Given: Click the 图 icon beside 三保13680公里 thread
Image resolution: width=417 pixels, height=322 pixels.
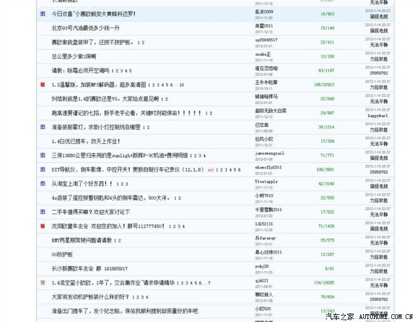Looking at the screenshot, I should [42, 155].
